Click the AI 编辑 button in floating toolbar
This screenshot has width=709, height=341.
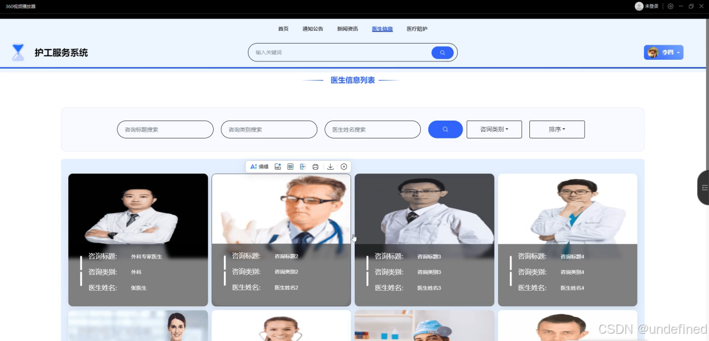tap(259, 166)
